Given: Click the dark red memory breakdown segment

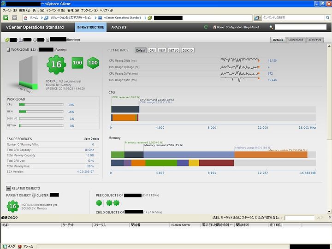Looking at the screenshot, I should [x=216, y=163].
